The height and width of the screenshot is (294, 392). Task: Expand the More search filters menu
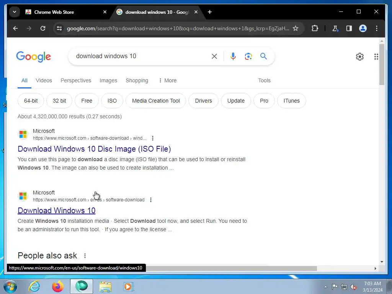168,80
